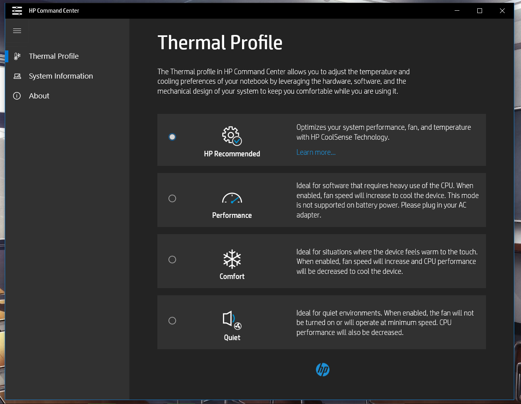Screen dimensions: 521x404
Task: Open System Information in sidebar
Action: click(67, 76)
